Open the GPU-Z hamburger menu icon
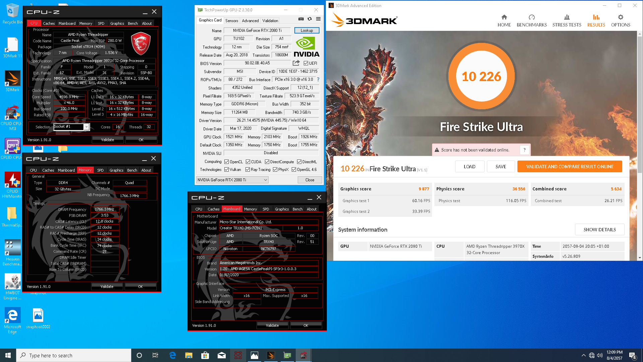Viewport: 643px width, 362px height. [318, 19]
